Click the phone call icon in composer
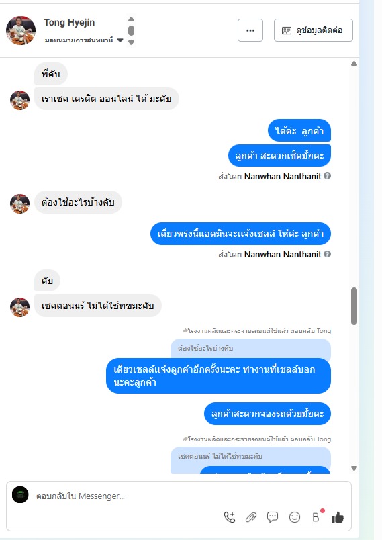The height and width of the screenshot is (540, 382). pos(230,517)
